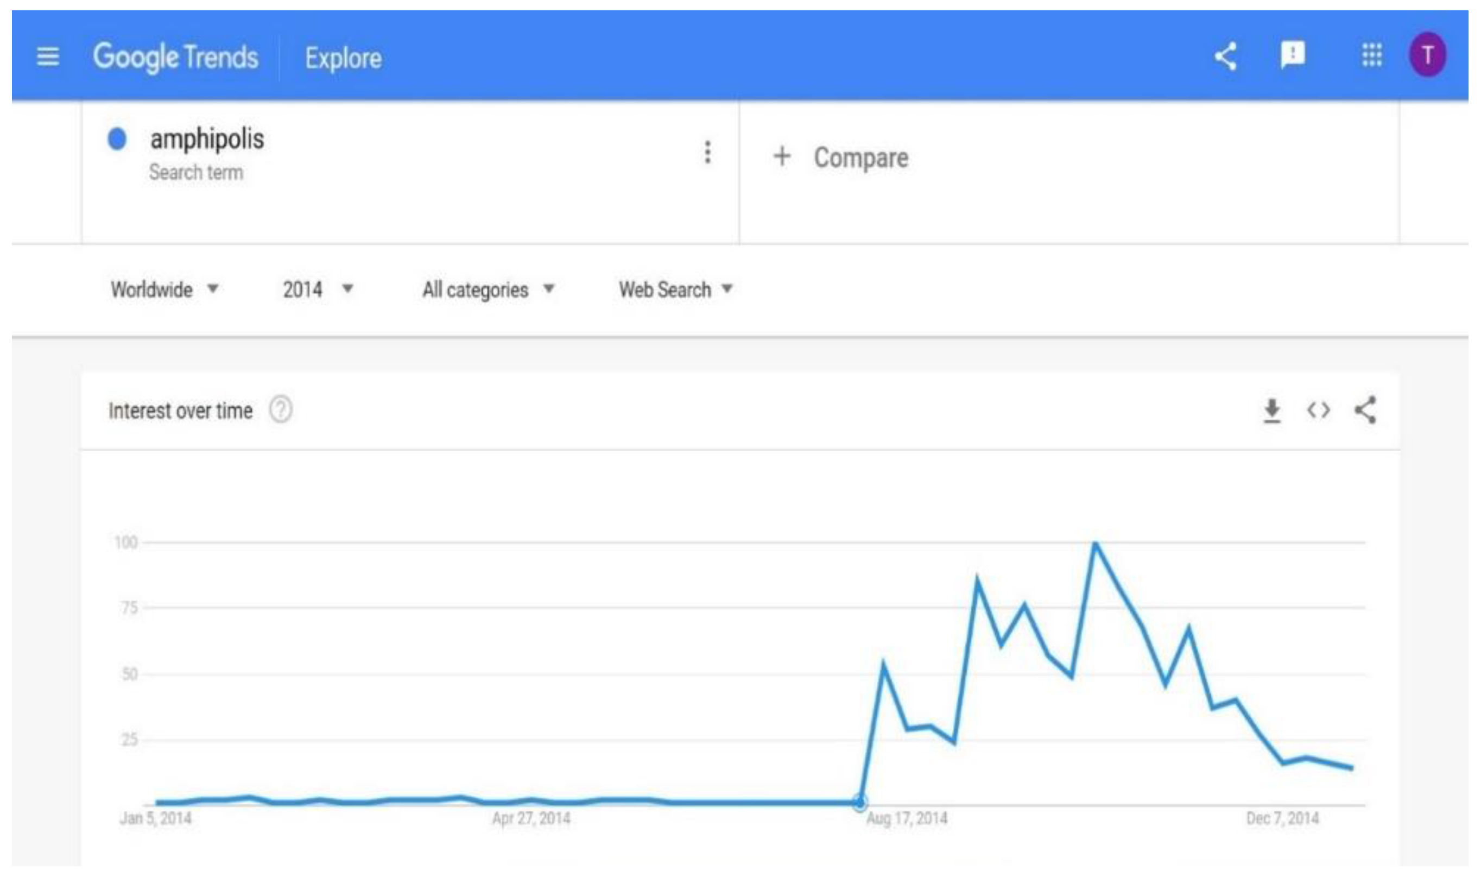Expand the All categories dropdown
The image size is (1481, 877).
click(x=488, y=289)
